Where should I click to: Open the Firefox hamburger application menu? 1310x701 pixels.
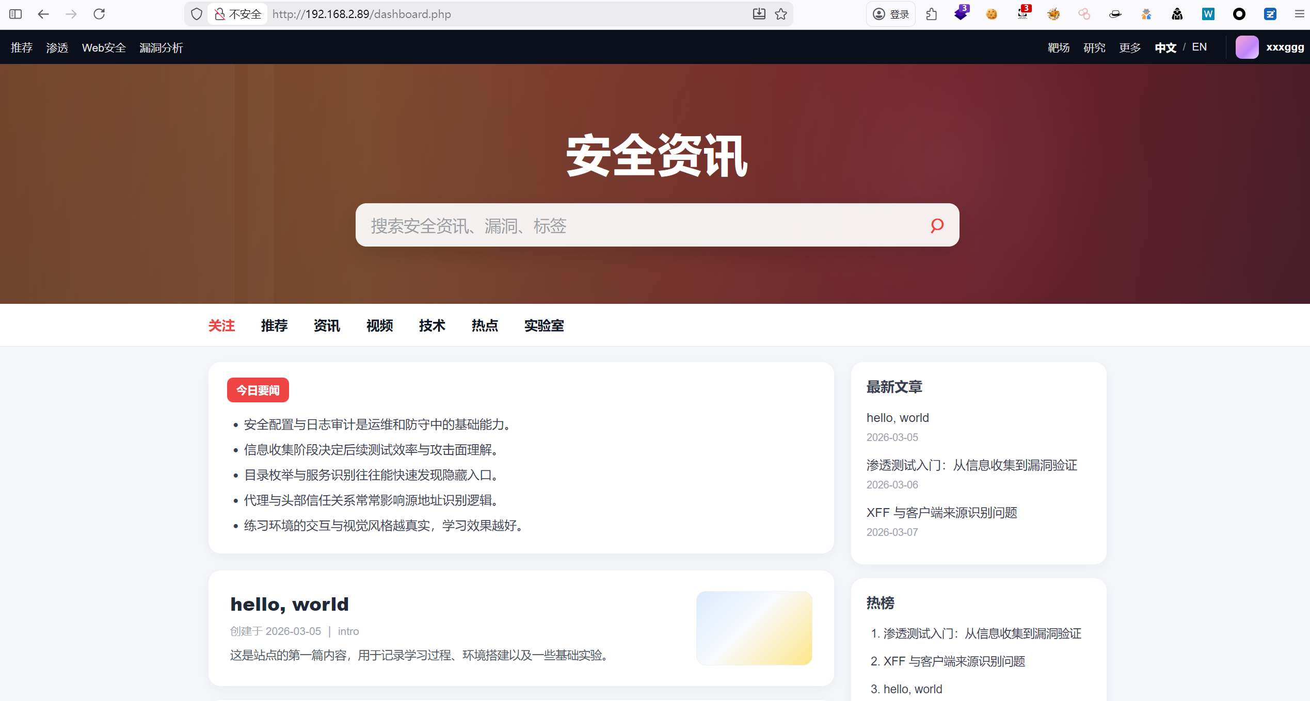point(1299,14)
